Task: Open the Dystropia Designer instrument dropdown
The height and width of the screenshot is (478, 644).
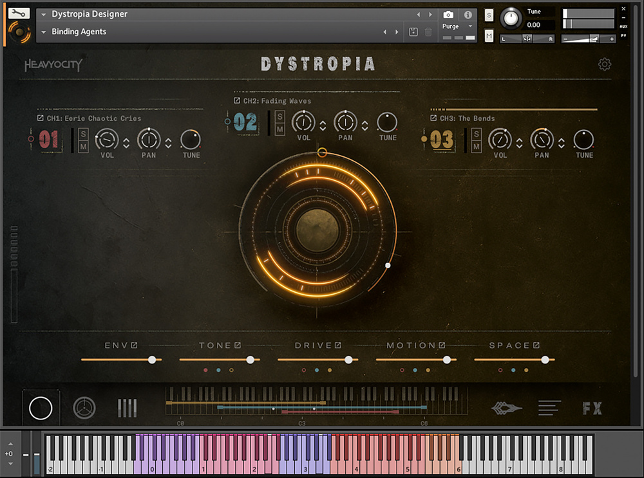Action: 44,14
